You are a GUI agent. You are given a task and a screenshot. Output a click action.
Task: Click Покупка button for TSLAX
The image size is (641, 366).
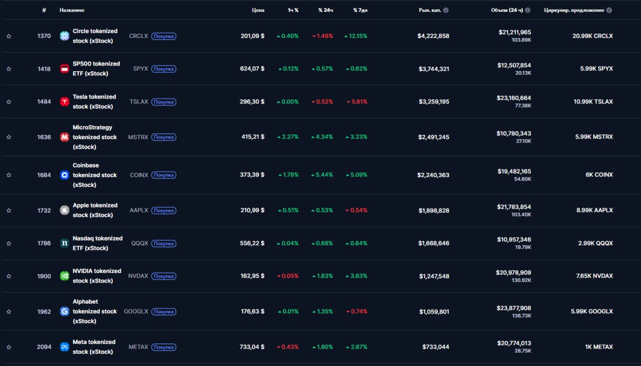click(x=164, y=101)
